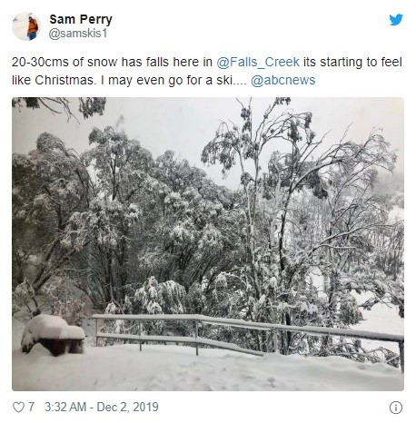This screenshot has height=423, width=416.
Task: Visit the @samskis1 handle
Action: [x=78, y=34]
